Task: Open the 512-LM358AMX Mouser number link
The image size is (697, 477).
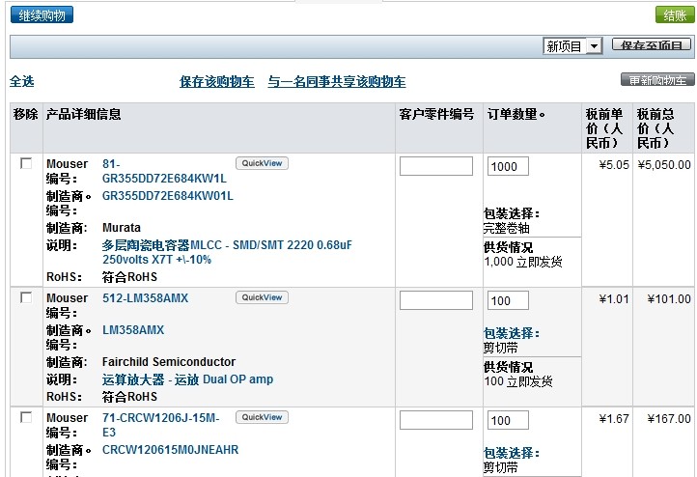Action: point(146,297)
